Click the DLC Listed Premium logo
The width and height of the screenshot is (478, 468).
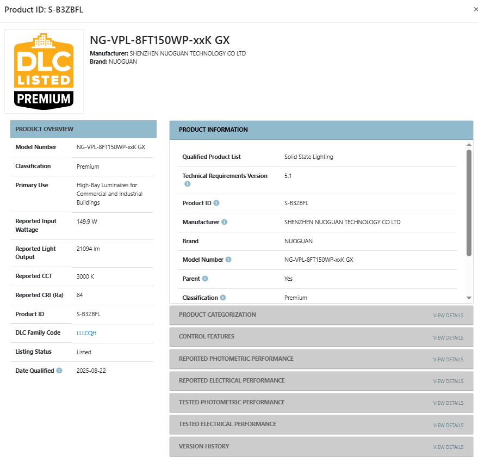coord(44,71)
